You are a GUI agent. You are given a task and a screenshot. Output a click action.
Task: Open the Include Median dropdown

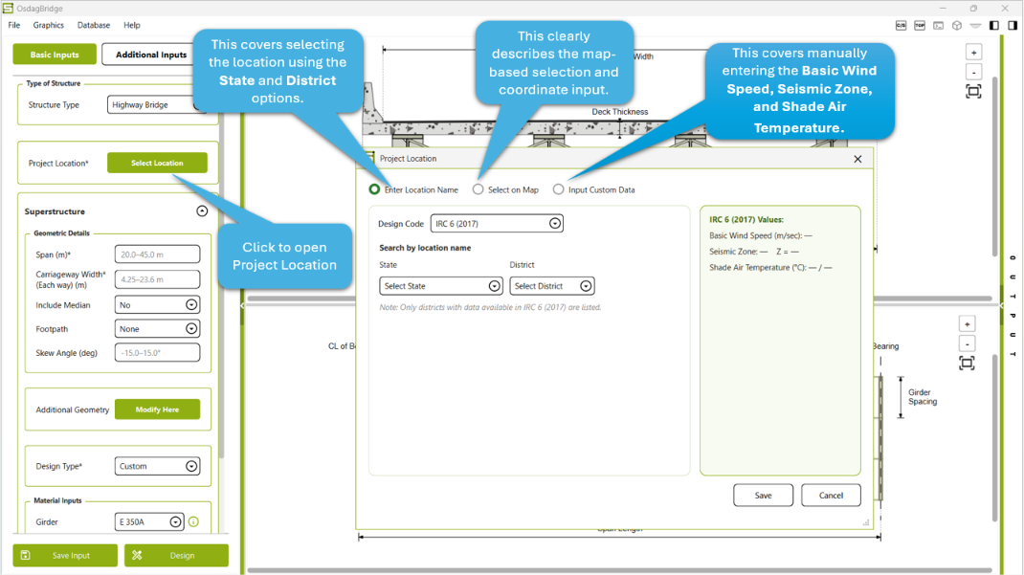(157, 305)
